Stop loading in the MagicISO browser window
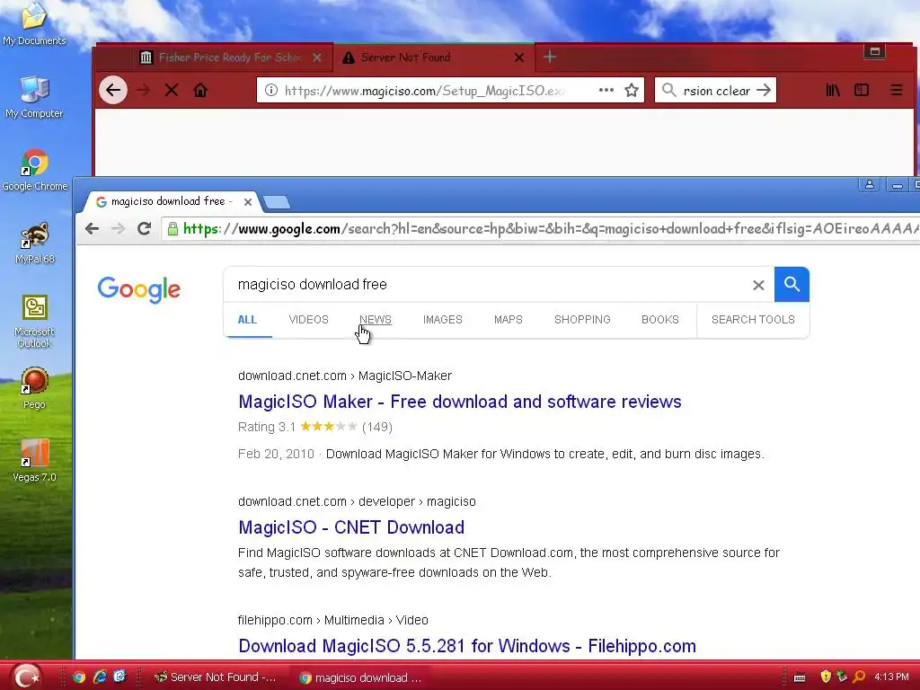920x690 pixels. click(x=172, y=91)
